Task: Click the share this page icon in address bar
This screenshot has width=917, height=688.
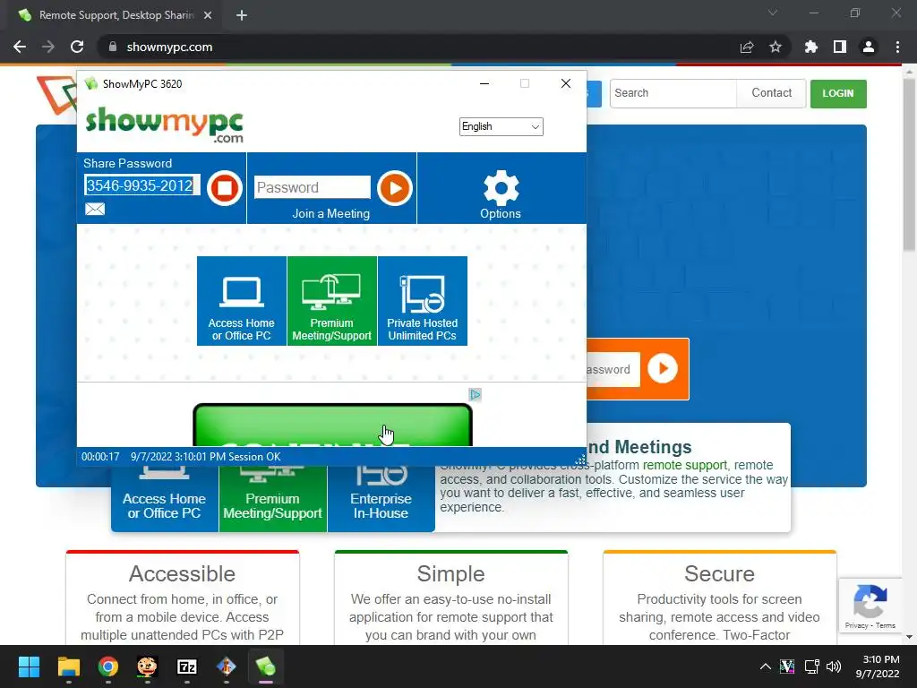Action: (747, 47)
